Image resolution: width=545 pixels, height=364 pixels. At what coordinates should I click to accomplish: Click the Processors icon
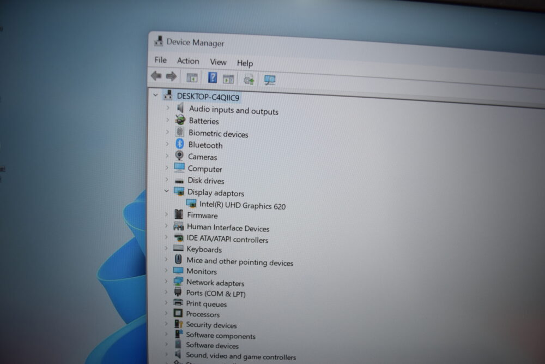[178, 313]
